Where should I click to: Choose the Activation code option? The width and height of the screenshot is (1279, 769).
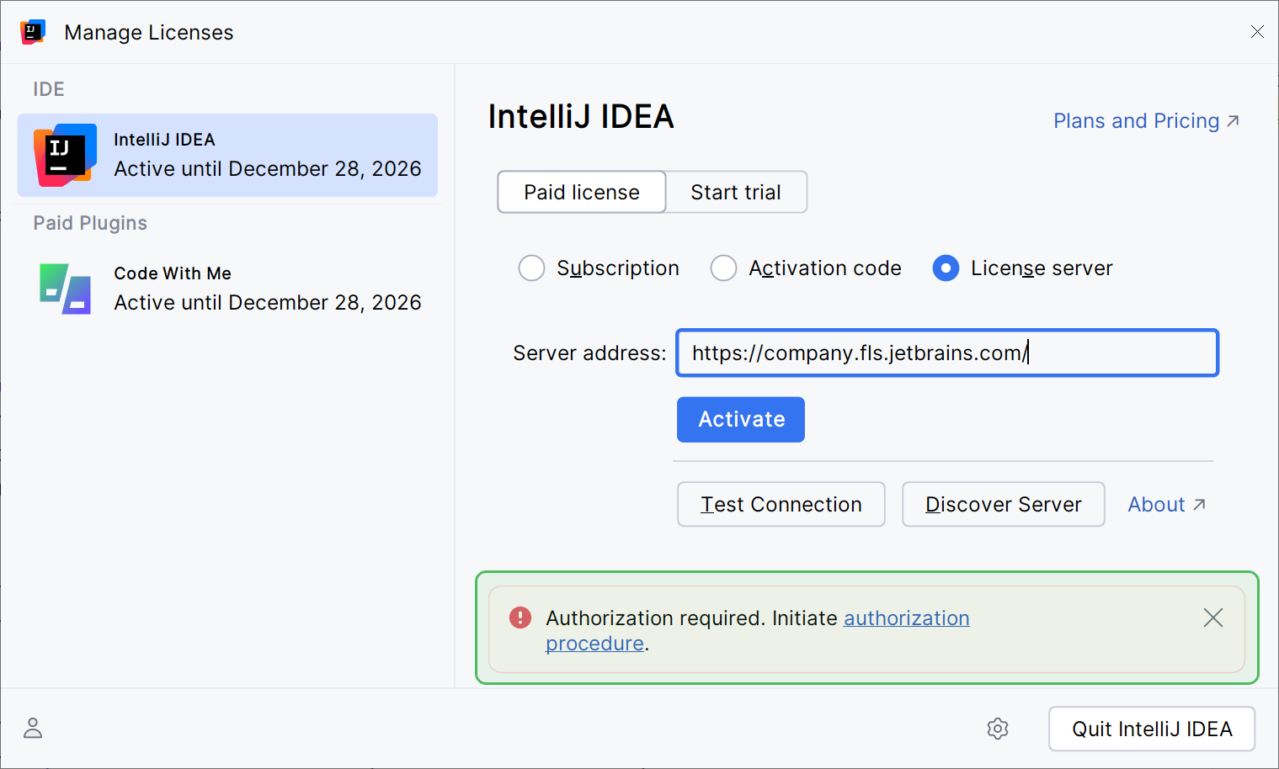pyautogui.click(x=723, y=268)
